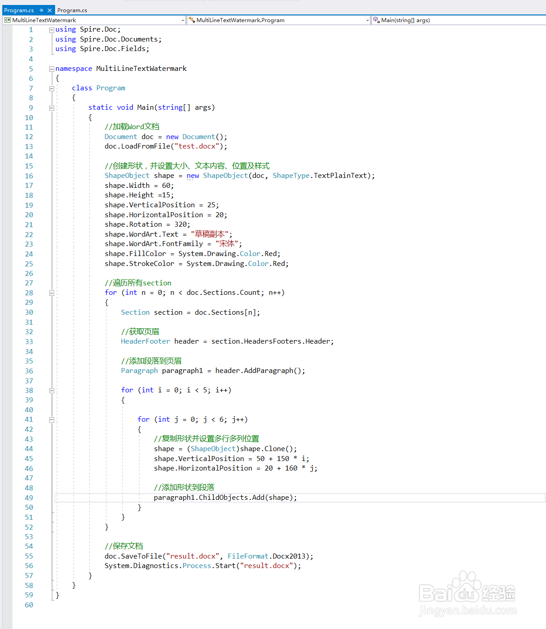Click the 'shape.VerticalPosition = 25;' line

click(162, 205)
